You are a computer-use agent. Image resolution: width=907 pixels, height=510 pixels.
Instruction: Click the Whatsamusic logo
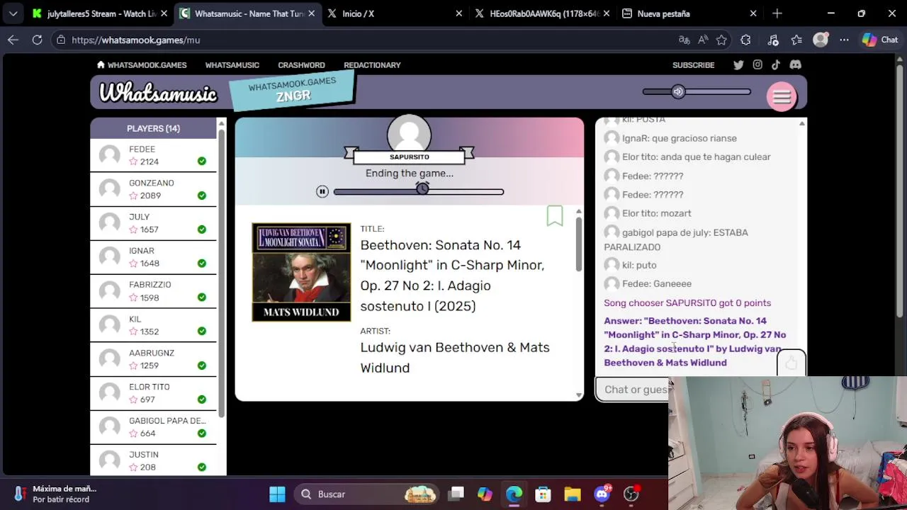coord(158,93)
